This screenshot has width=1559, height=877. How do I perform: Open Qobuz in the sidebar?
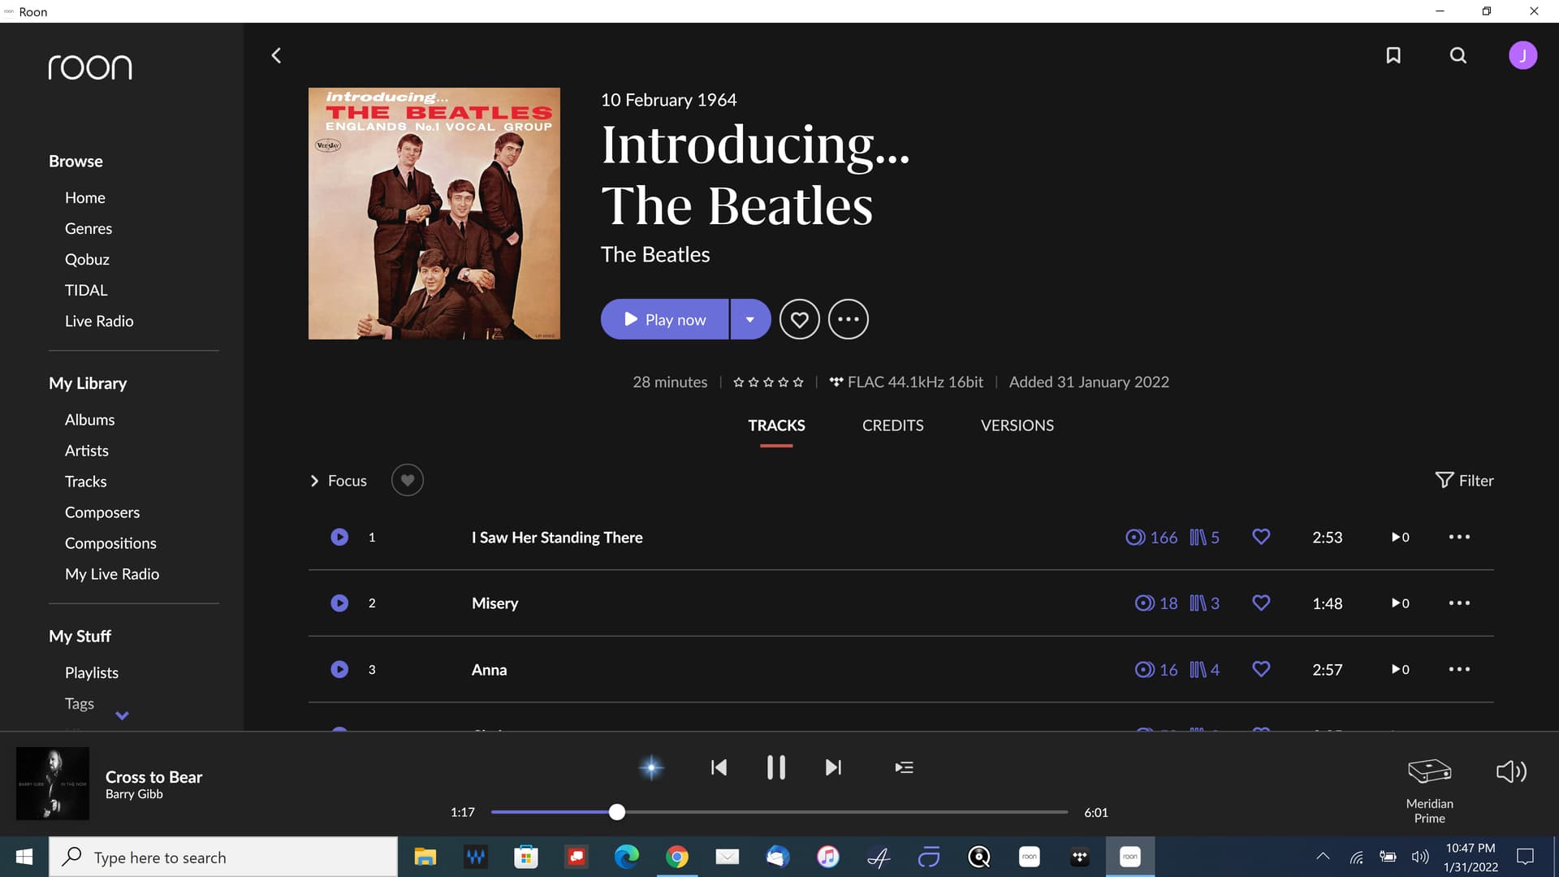[87, 259]
